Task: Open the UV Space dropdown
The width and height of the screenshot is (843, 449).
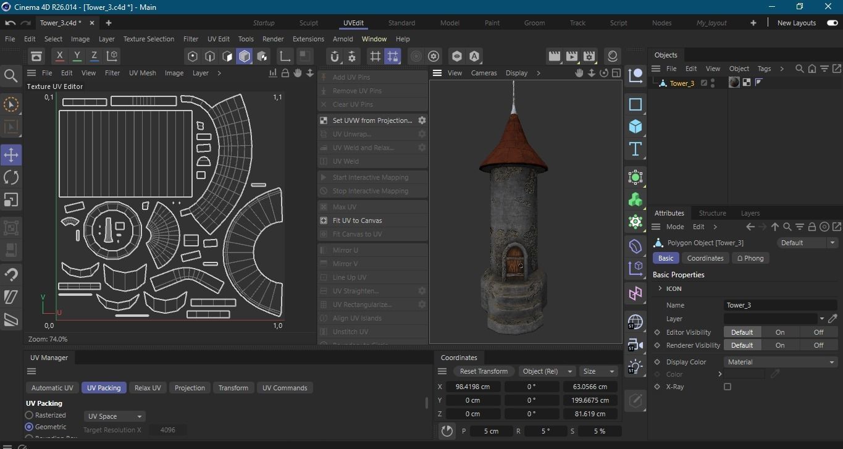Action: coord(115,416)
